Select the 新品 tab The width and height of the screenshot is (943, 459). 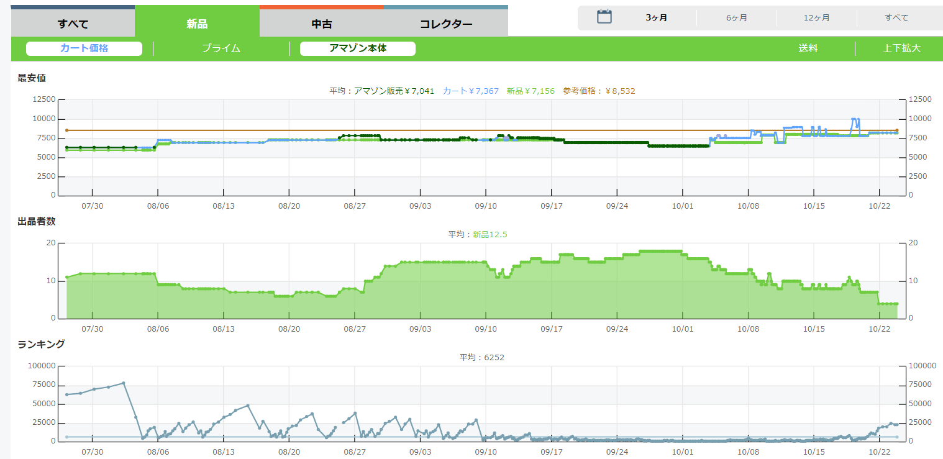click(197, 24)
